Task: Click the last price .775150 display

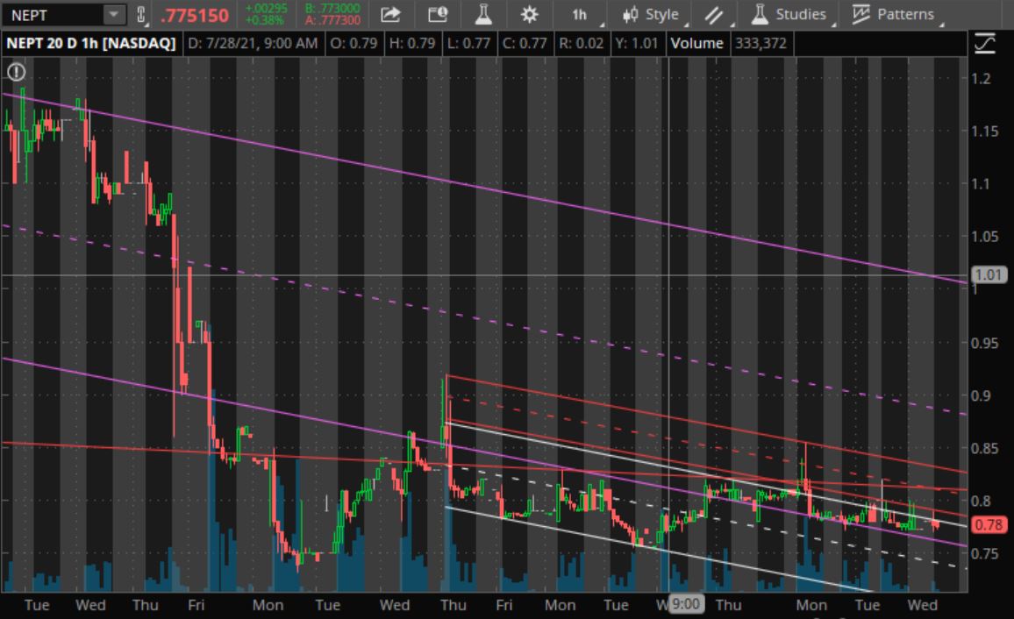Action: (195, 15)
